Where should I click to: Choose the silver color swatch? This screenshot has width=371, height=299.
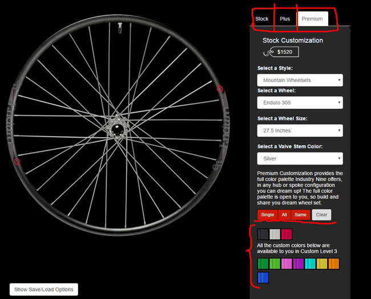coord(275,234)
